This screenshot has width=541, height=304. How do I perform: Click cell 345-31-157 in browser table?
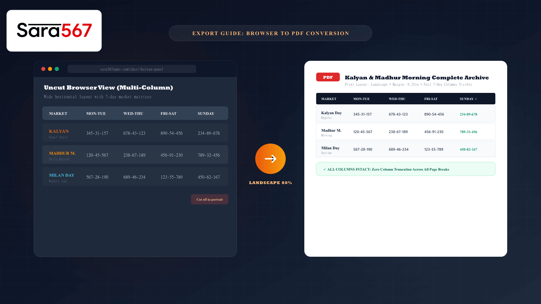pos(97,133)
